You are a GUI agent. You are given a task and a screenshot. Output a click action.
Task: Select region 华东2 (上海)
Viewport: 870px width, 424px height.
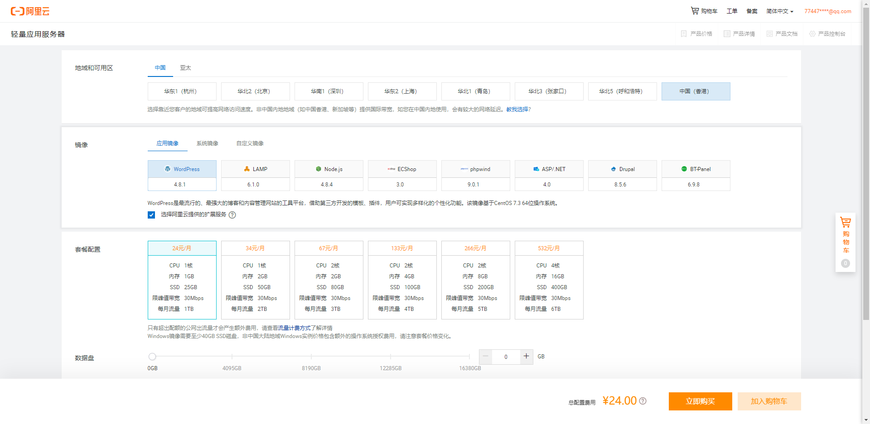coord(402,91)
